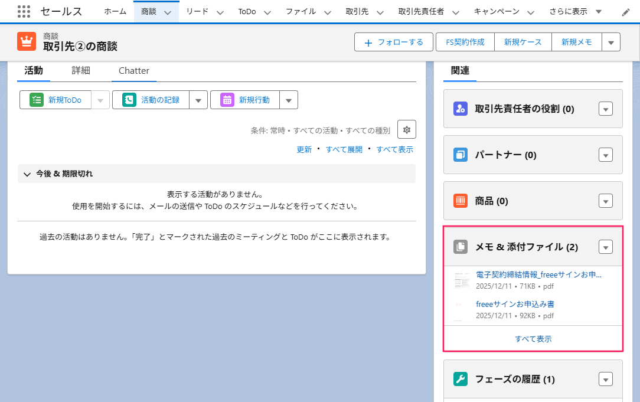The image size is (640, 402).
Task: Open the キャンペーン tab dropdown chevron
Action: pos(531,12)
